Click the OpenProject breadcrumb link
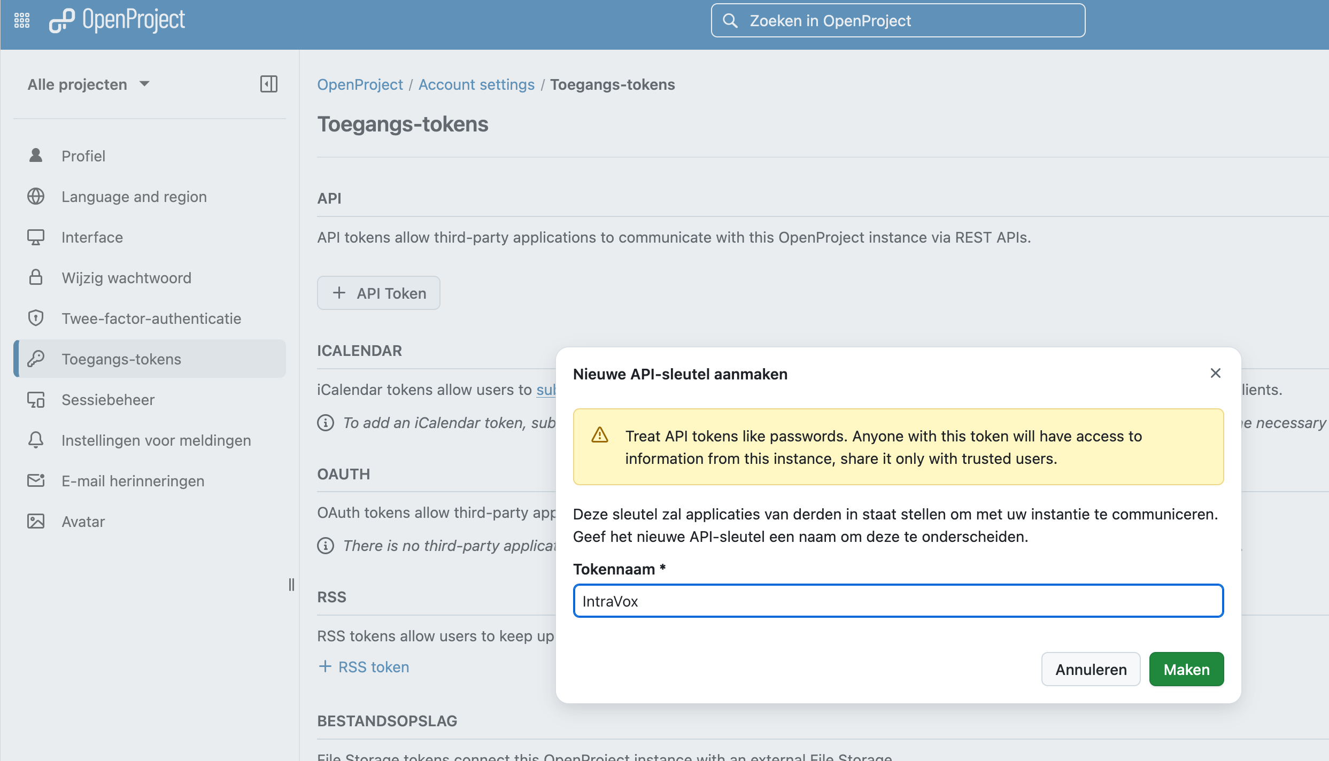This screenshot has width=1329, height=761. pyautogui.click(x=360, y=84)
